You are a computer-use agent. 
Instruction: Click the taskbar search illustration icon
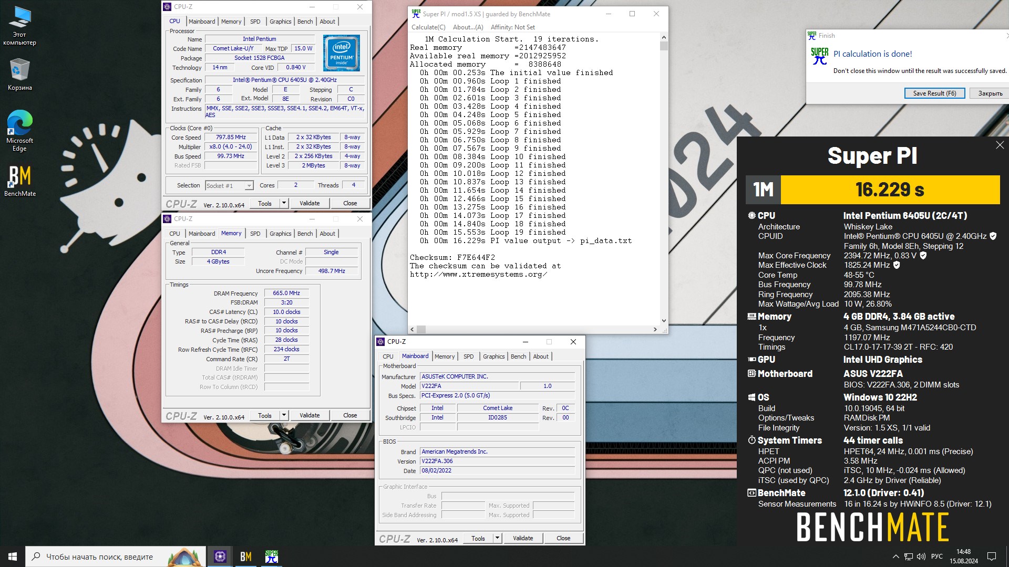pyautogui.click(x=187, y=556)
